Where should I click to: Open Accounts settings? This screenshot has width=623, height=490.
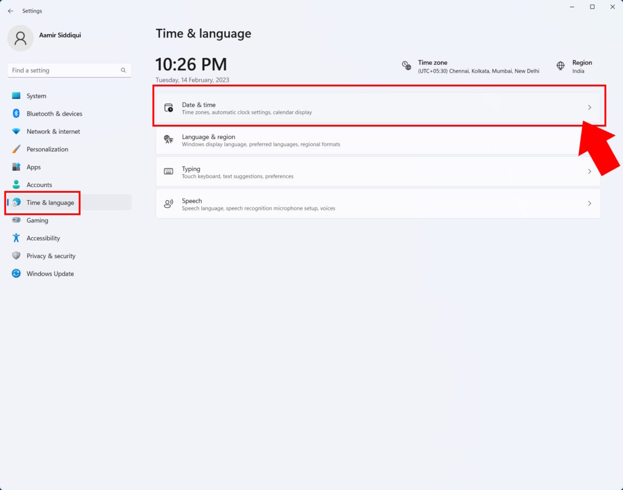[x=16, y=184]
